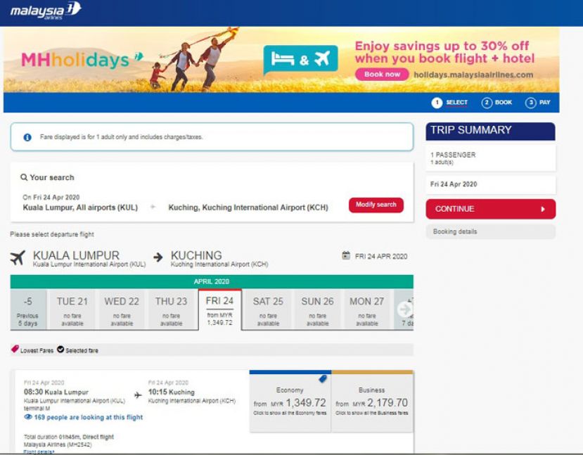Click the next days arrow in the date strip
This screenshot has height=455, width=583.
pyautogui.click(x=404, y=309)
